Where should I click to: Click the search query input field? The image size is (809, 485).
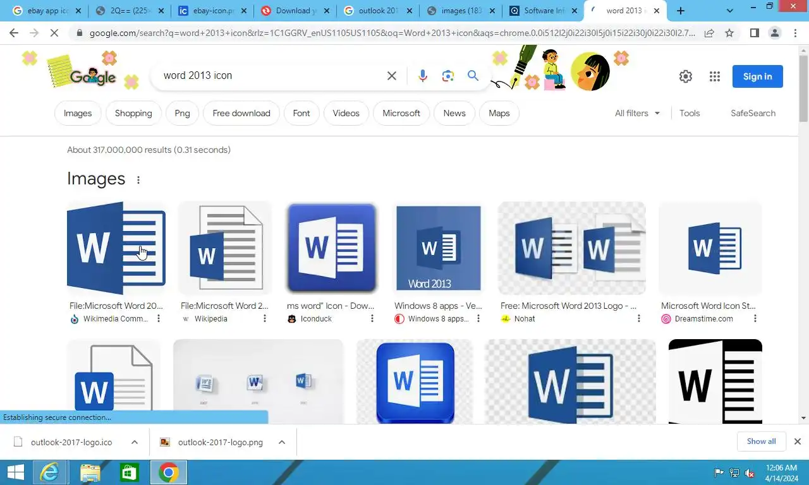[x=272, y=76]
